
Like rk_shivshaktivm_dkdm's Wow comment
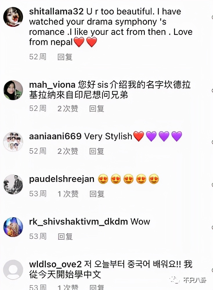[212, 227]
